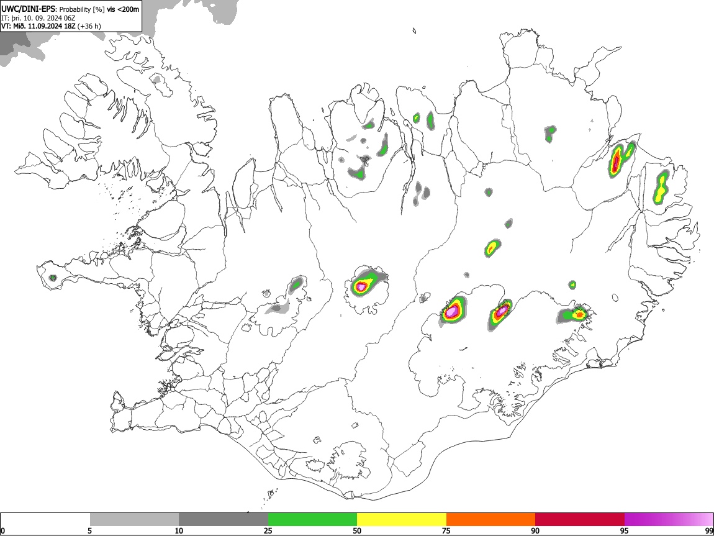Select the yellow 50–75% legend swatch
714x536 pixels.
click(x=402, y=520)
